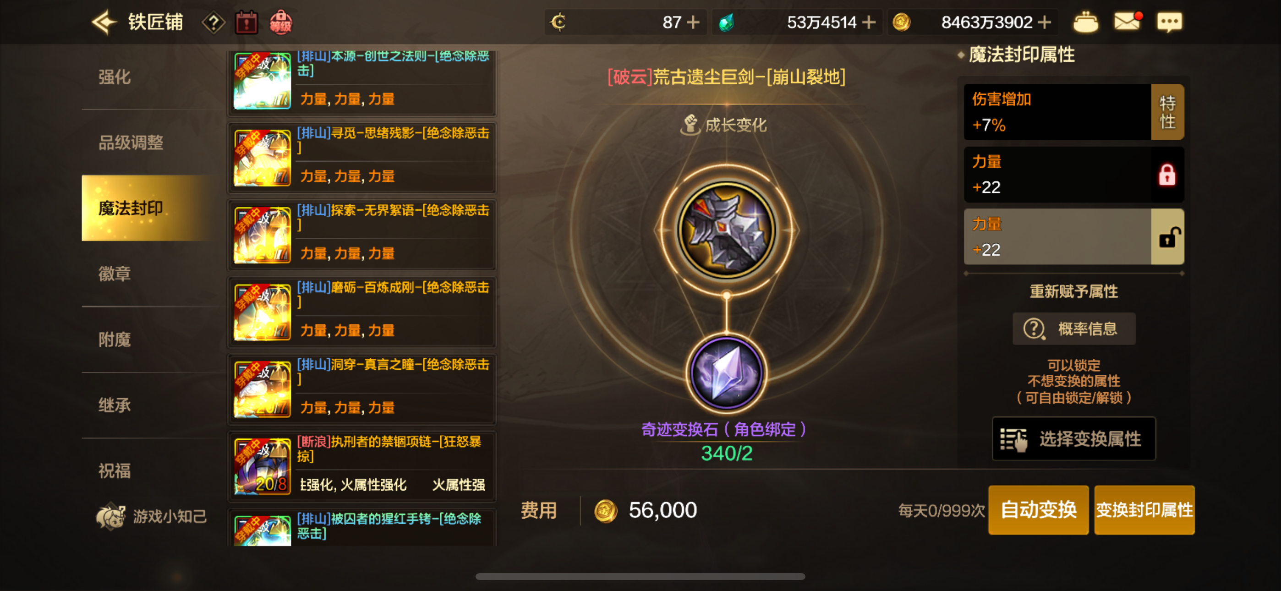The width and height of the screenshot is (1281, 591).
Task: Go back using the arrow beside 铁匠铺
Action: [104, 22]
